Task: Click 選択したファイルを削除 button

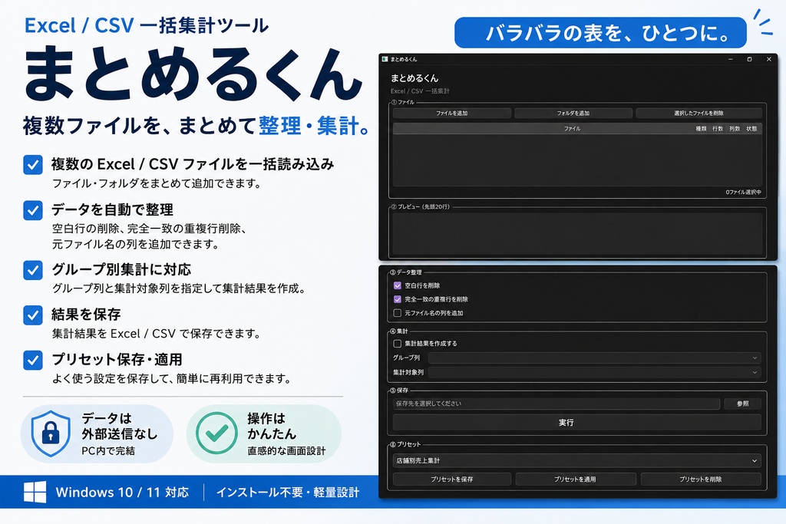Action: pos(698,114)
